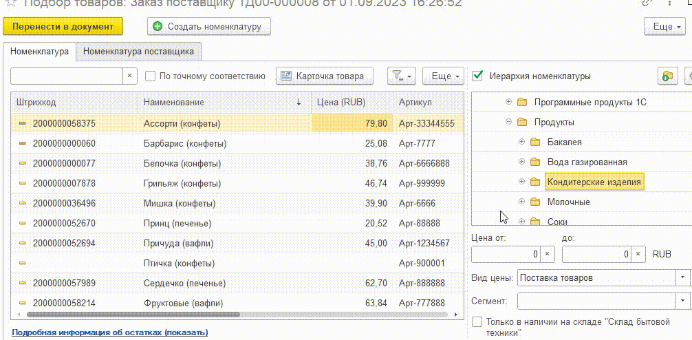The height and width of the screenshot is (340, 692).
Task: Open the Еще menu next to the filter button
Action: 443,76
